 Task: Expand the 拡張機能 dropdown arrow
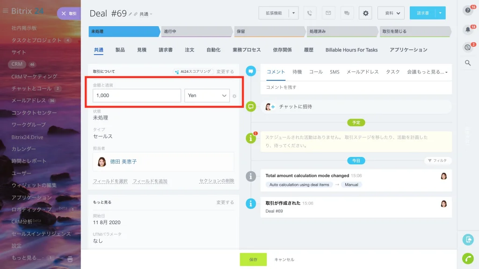click(294, 13)
